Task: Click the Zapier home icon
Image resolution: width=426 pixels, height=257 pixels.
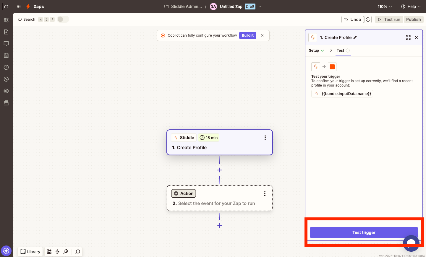Action: click(x=6, y=6)
